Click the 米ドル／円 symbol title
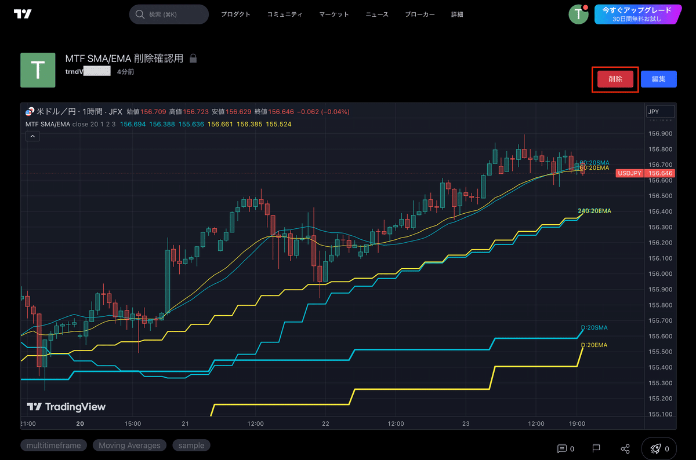This screenshot has width=696, height=460. point(57,112)
